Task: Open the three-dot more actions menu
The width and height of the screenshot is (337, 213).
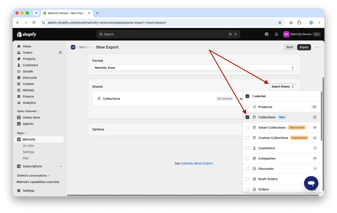Action: coord(317,47)
